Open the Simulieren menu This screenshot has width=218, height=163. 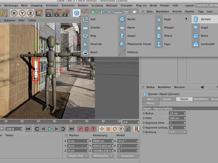click(68, 5)
